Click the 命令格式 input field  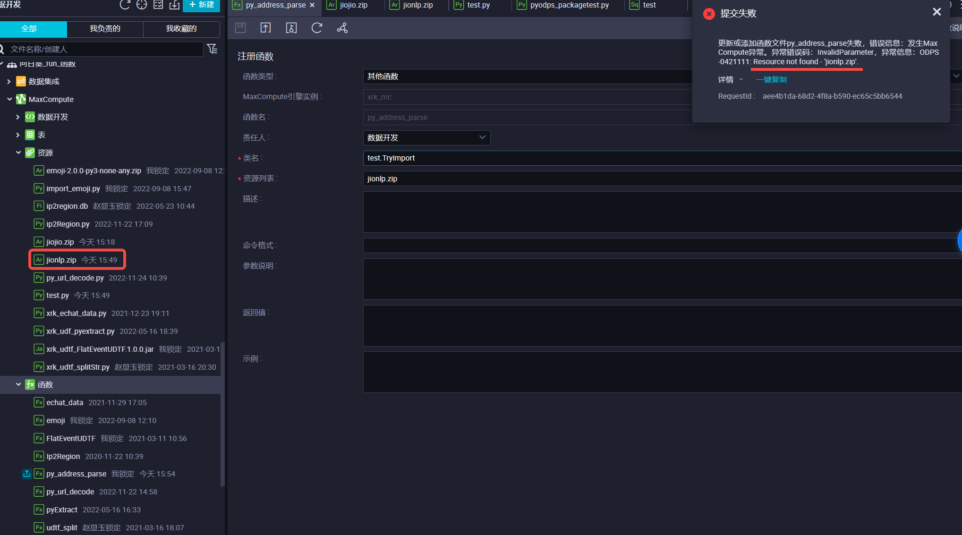pos(662,245)
